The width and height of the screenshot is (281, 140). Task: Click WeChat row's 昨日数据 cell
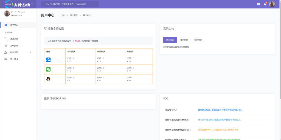(x=110, y=70)
